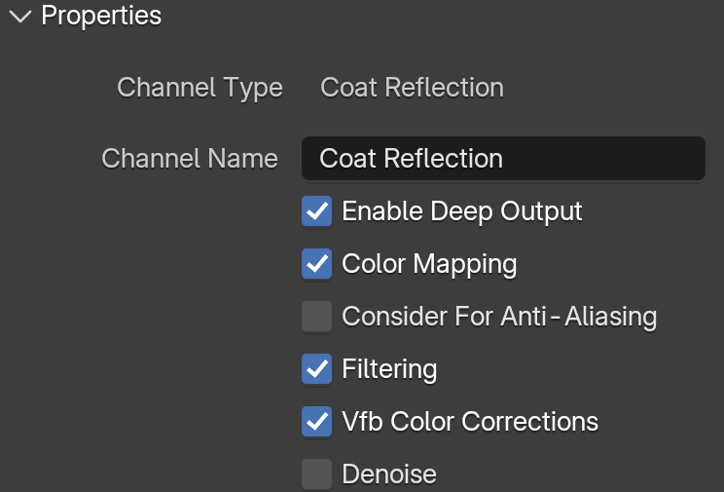This screenshot has width=724, height=492.
Task: Click blank header area beside Properties title
Action: 439,16
